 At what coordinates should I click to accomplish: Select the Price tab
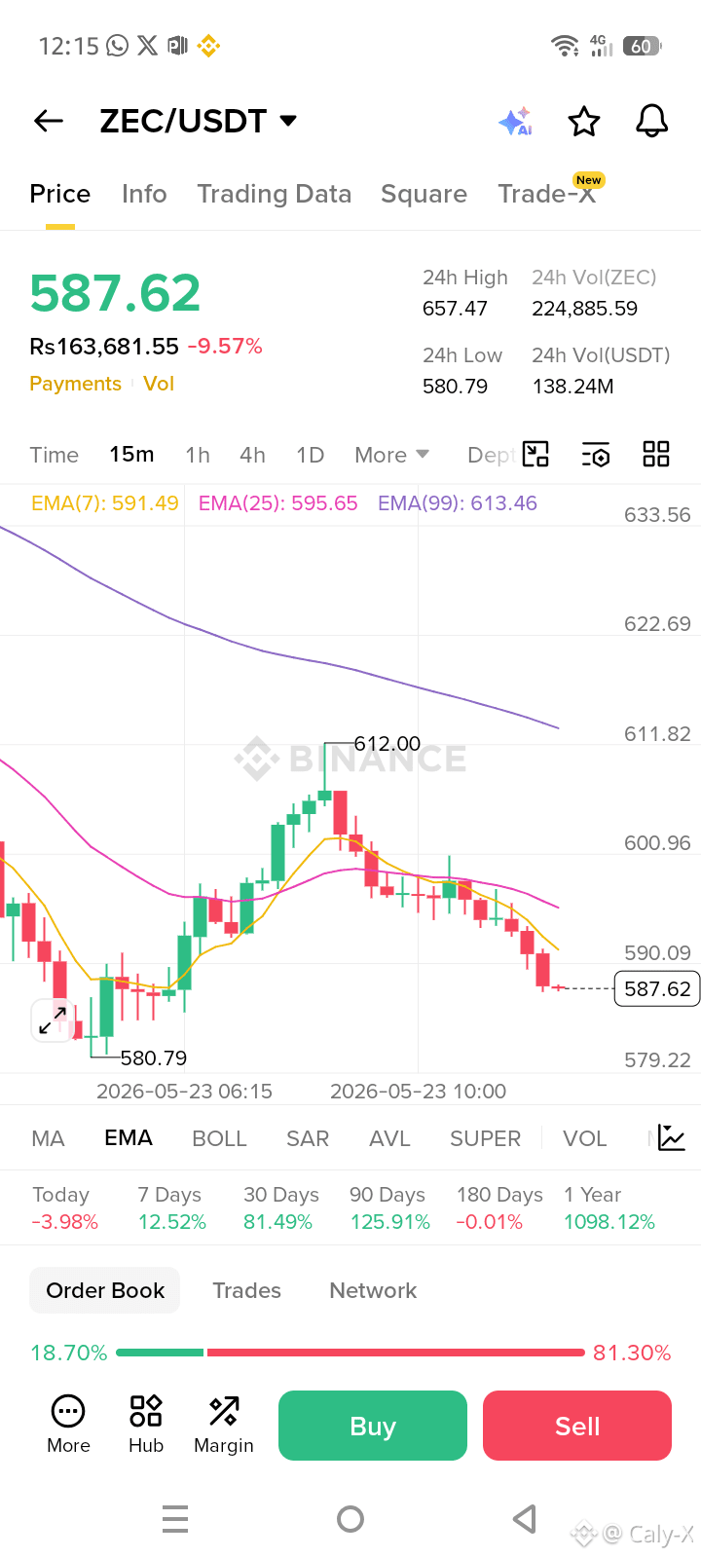(60, 194)
